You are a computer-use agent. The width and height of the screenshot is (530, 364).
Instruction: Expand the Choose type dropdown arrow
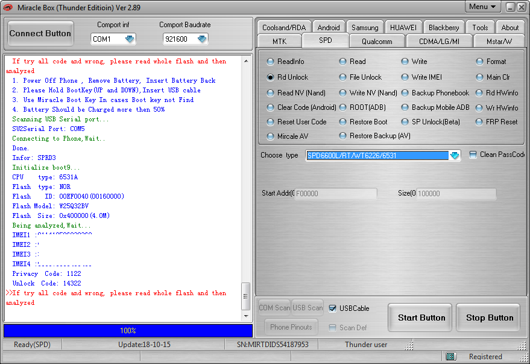pos(455,155)
